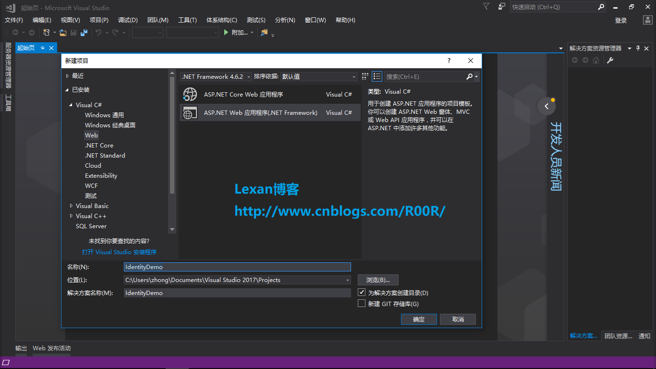Click the navigate backward toolbar icon
The image size is (656, 369).
point(15,33)
